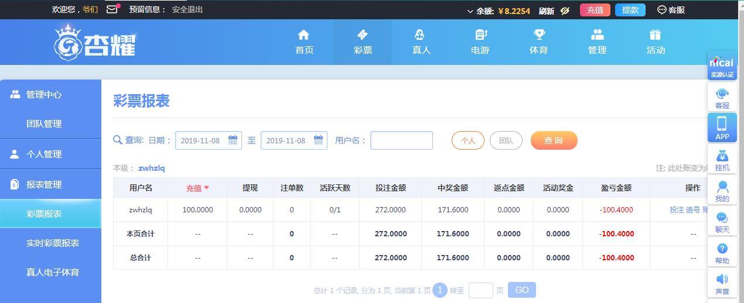The width and height of the screenshot is (744, 303).
Task: Select the 个人 filter option
Action: [468, 140]
